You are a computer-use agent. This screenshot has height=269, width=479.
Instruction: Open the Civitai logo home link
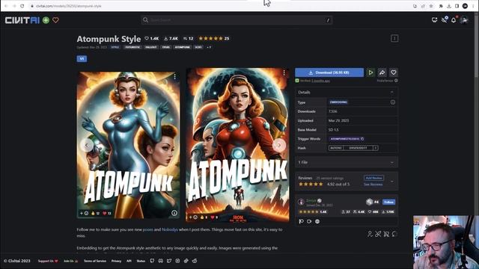point(22,20)
